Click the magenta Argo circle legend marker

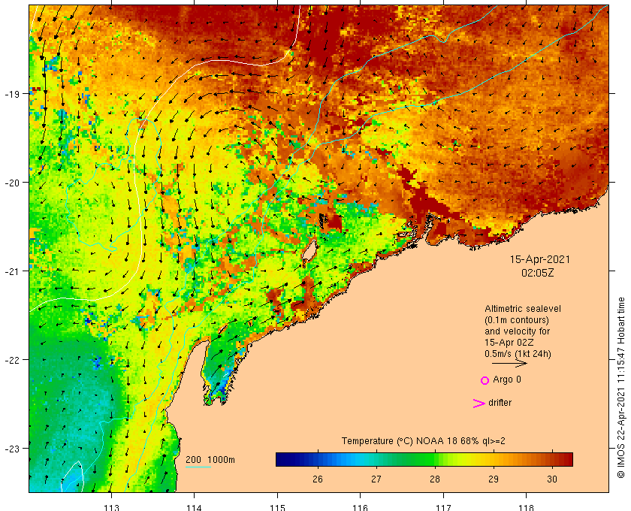click(485, 380)
